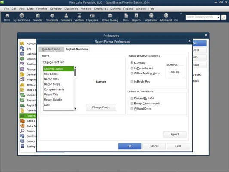
Task: Open Online Banking toolbar icon
Action: [x=110, y=17]
